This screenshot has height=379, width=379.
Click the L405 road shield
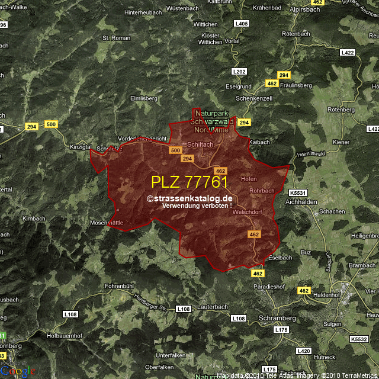[241, 23]
